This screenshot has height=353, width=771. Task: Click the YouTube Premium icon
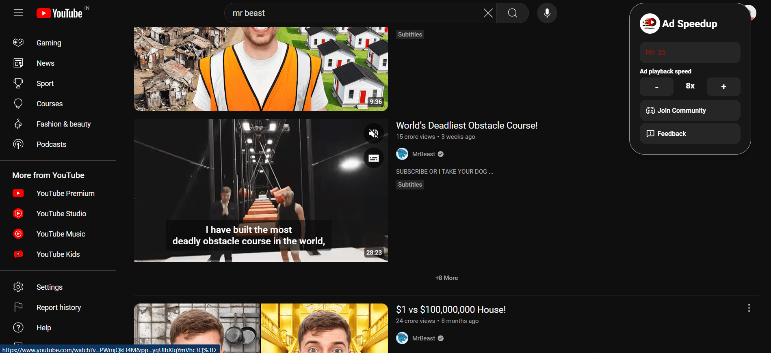click(x=18, y=193)
